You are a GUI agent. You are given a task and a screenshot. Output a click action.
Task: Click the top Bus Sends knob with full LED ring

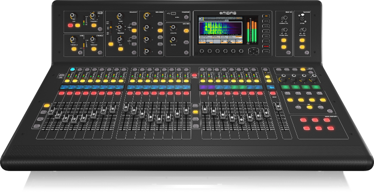point(147,16)
